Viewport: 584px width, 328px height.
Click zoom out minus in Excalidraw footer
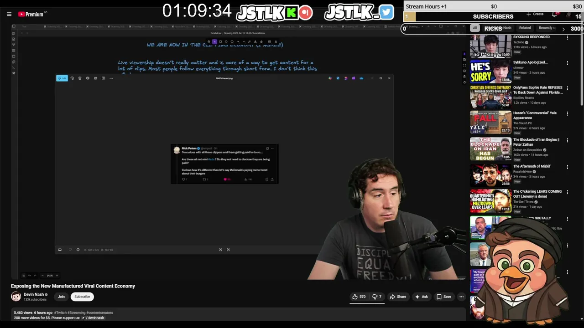coord(42,276)
